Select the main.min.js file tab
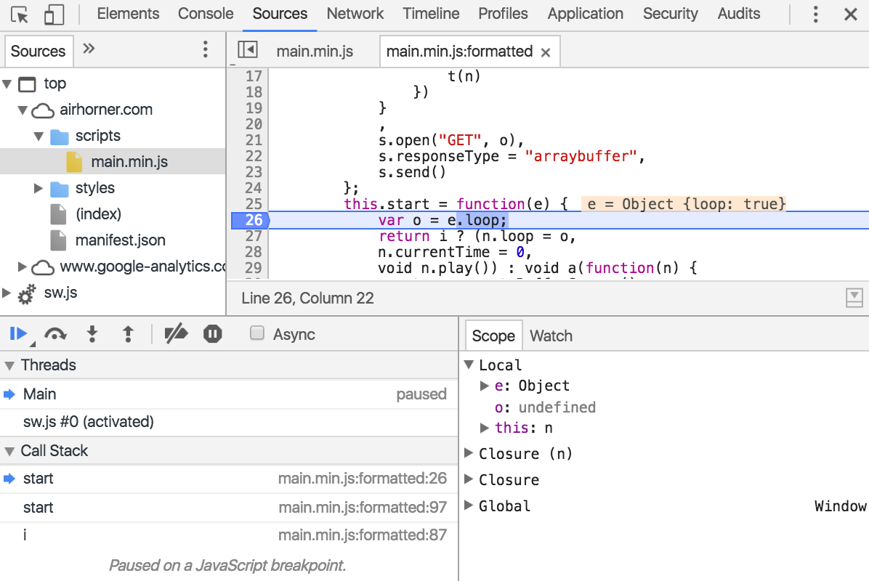 point(314,51)
